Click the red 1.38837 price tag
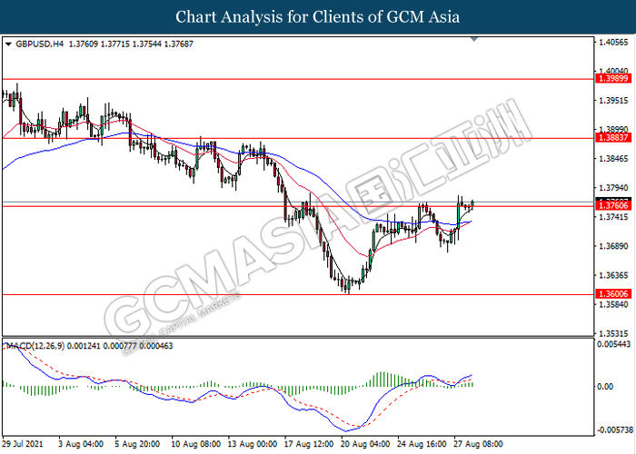636x454 pixels. click(x=611, y=138)
